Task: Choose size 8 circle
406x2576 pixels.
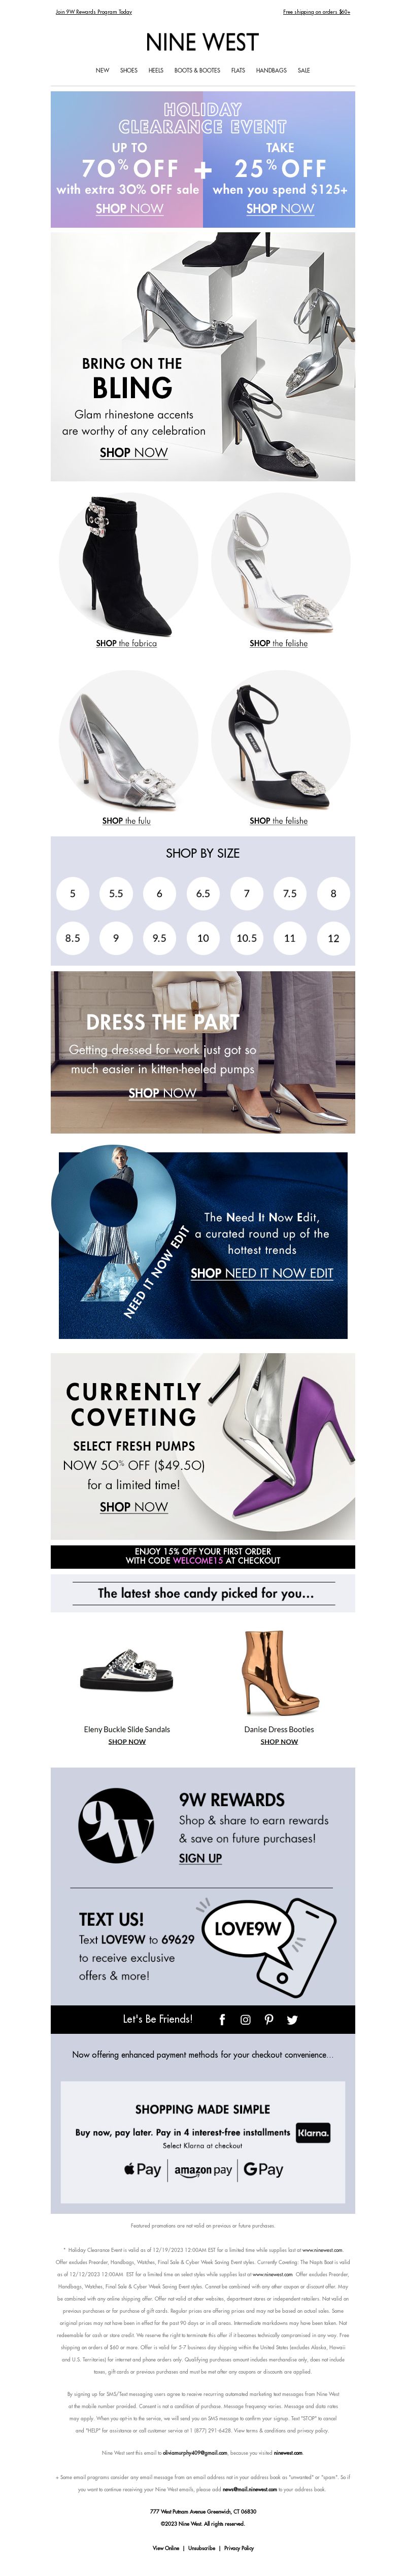Action: tap(333, 893)
